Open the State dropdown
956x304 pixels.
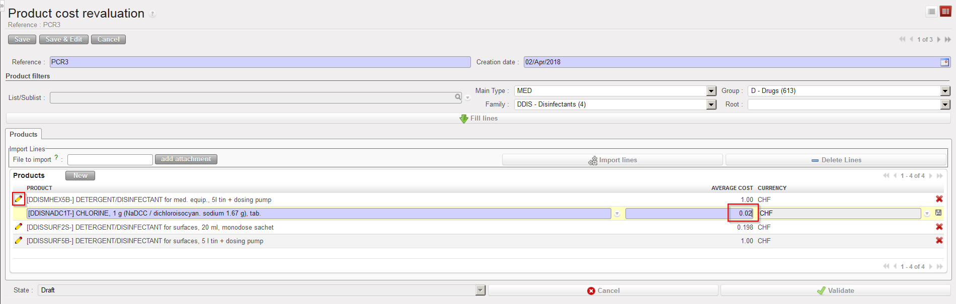tap(480, 290)
